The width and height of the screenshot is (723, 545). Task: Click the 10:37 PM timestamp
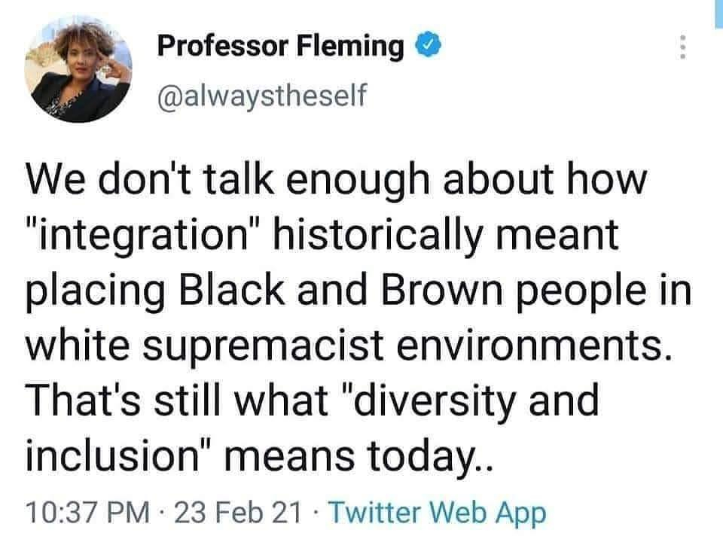click(86, 513)
